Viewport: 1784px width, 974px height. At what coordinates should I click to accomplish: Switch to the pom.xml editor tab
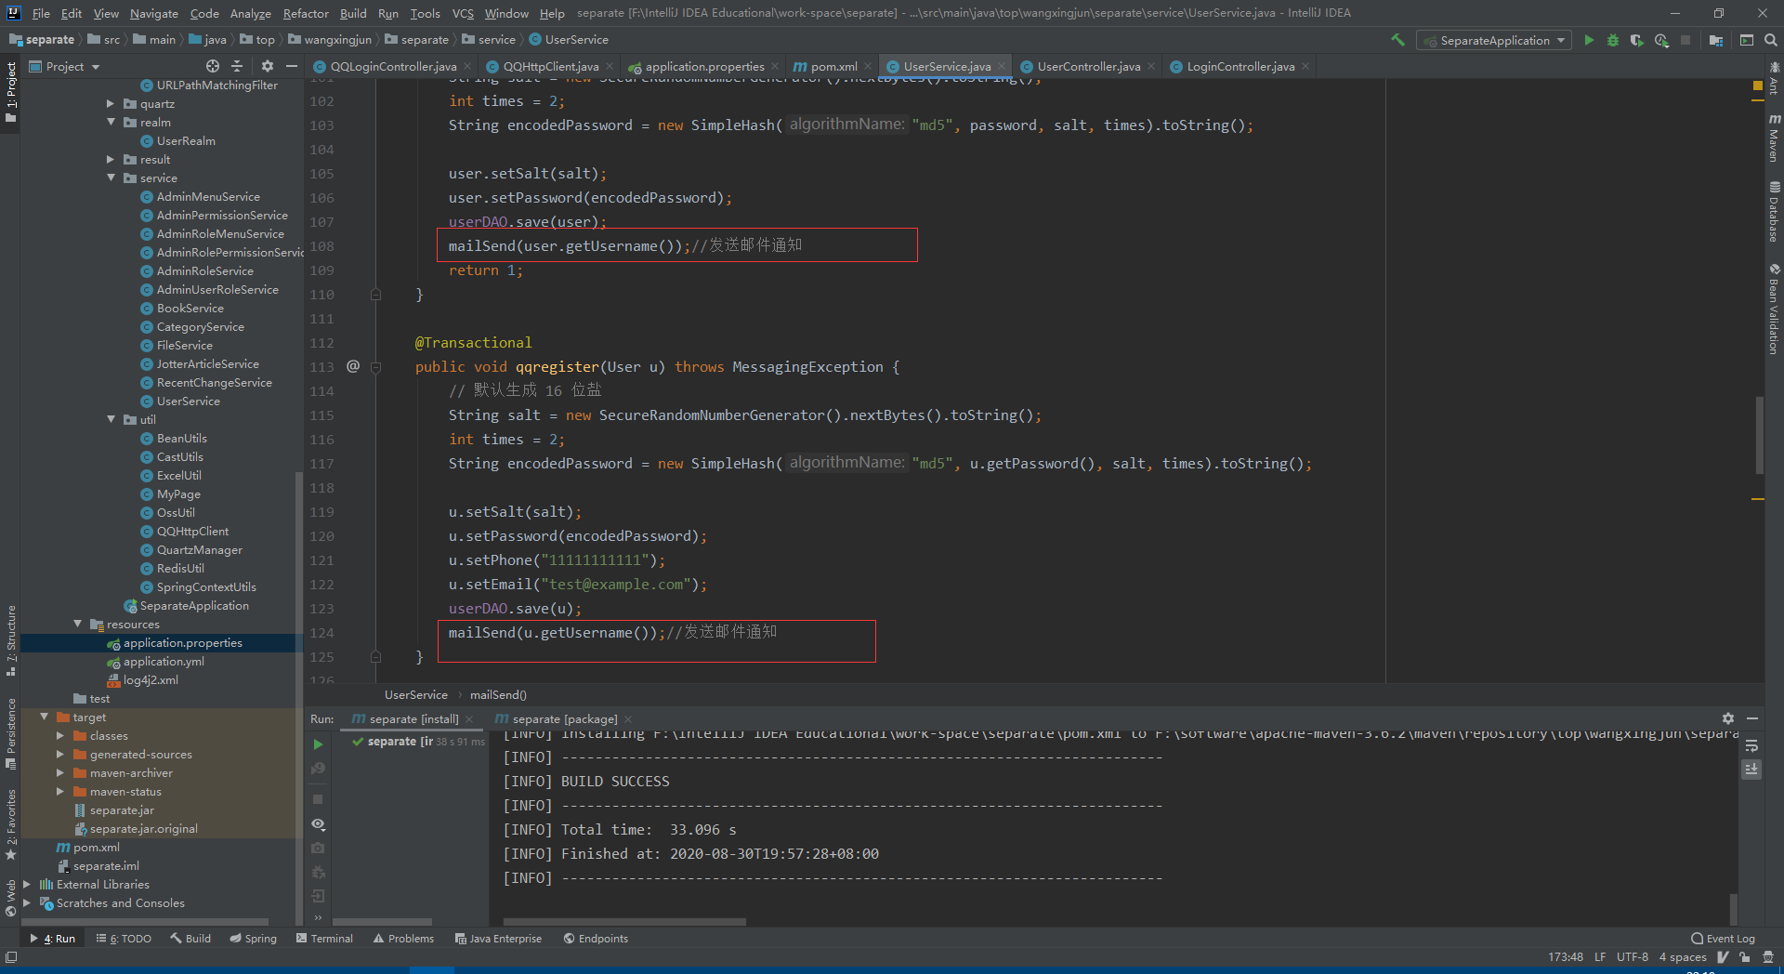coord(833,66)
